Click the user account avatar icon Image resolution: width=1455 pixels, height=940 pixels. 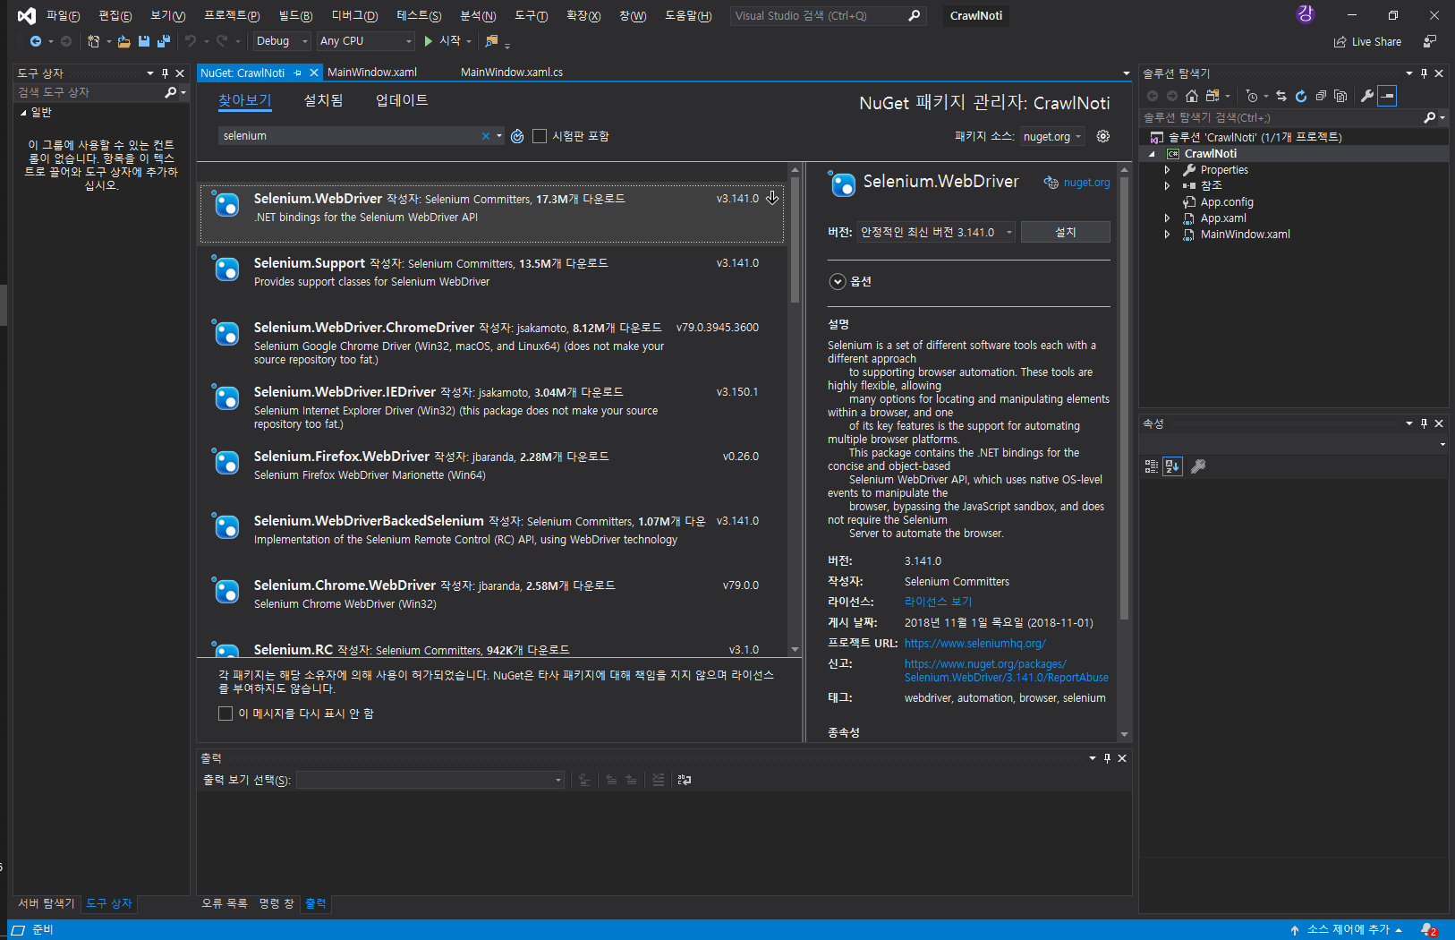[1306, 13]
